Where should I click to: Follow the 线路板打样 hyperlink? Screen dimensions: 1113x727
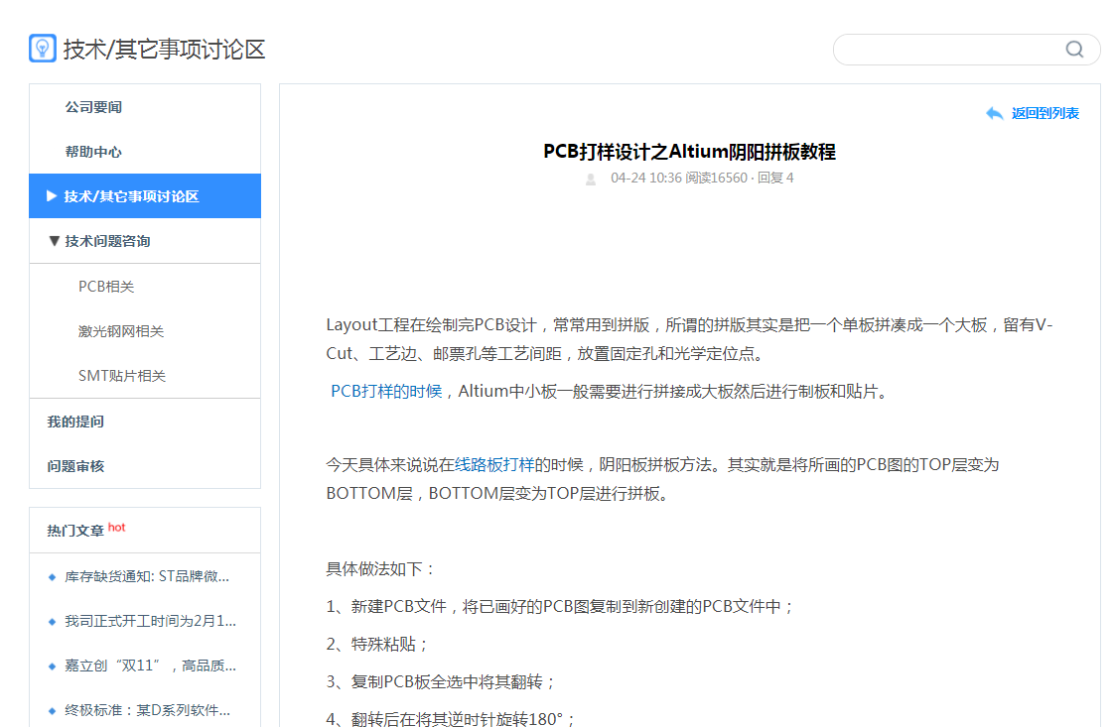click(x=494, y=464)
